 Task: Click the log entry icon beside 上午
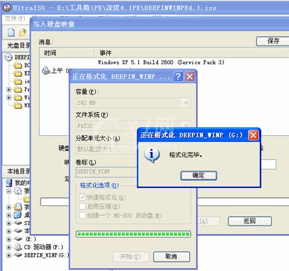46,70
